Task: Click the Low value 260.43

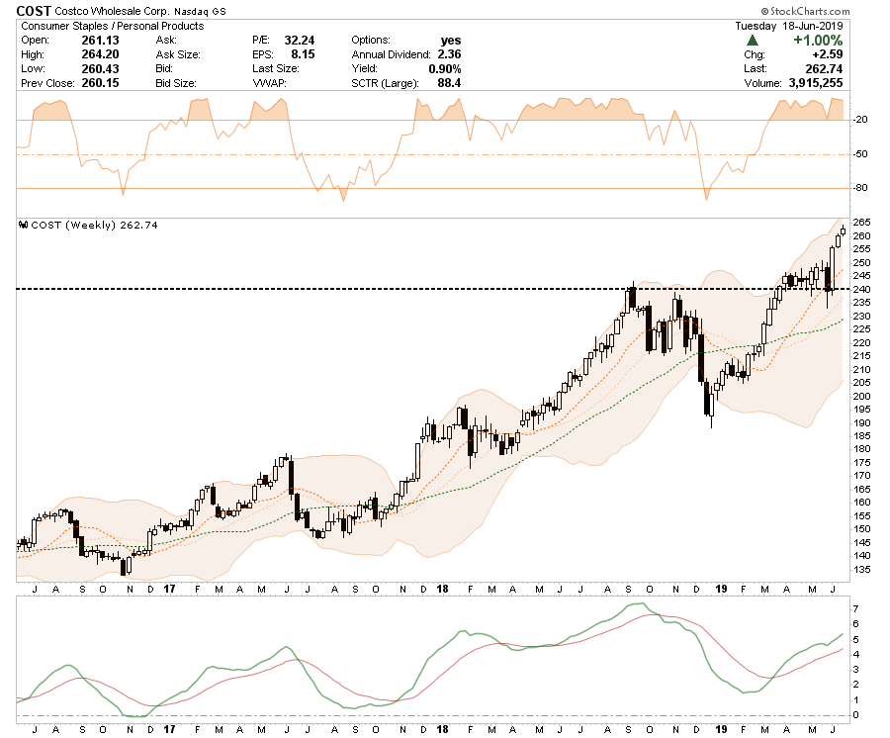Action: [101, 68]
